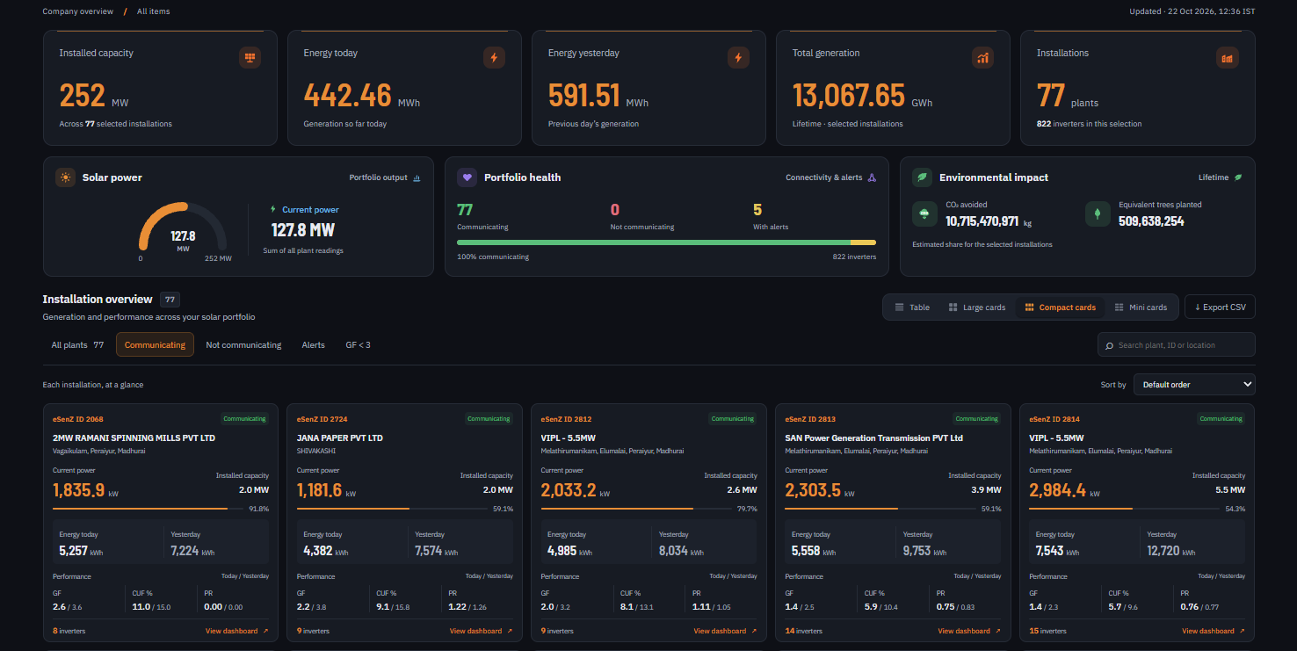1297x651 pixels.
Task: Click the solar power gauge showing 127.8 MW
Action: coord(183,231)
